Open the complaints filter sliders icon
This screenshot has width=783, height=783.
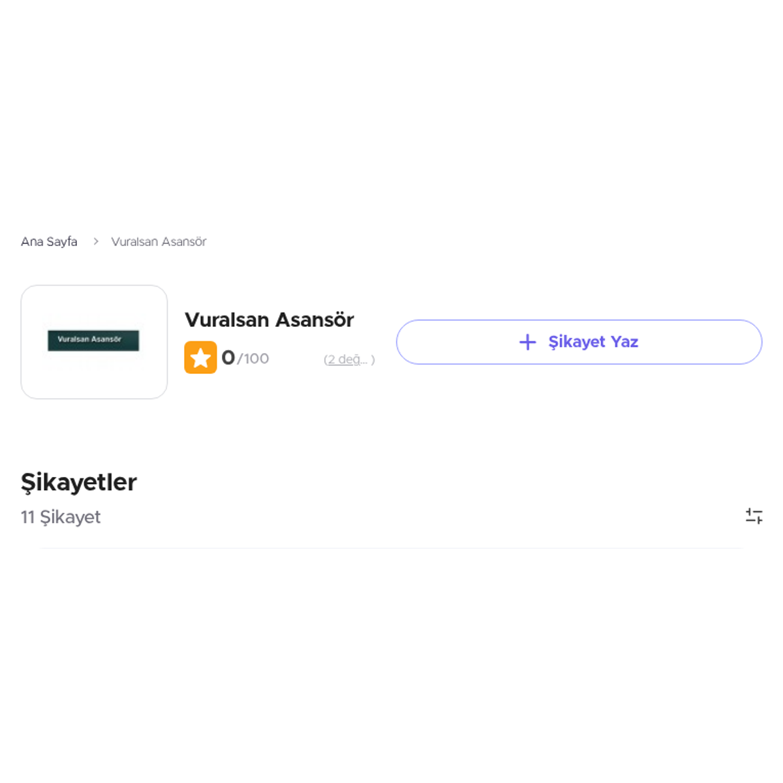point(754,515)
